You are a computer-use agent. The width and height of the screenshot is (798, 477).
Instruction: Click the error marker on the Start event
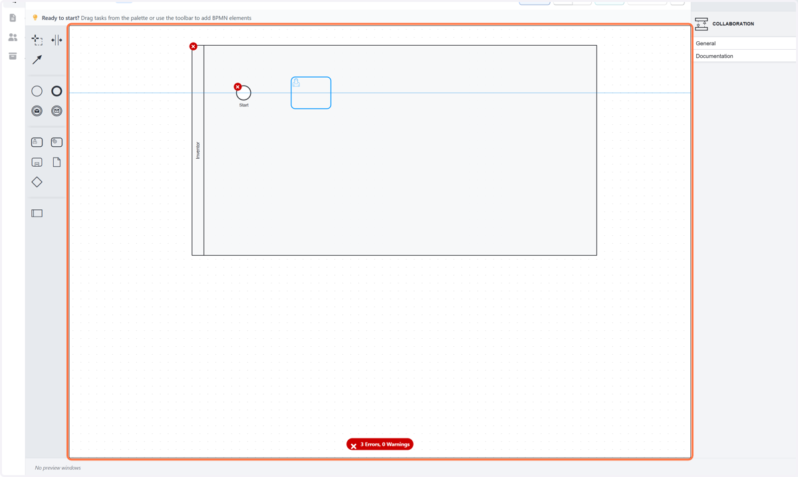pos(237,87)
